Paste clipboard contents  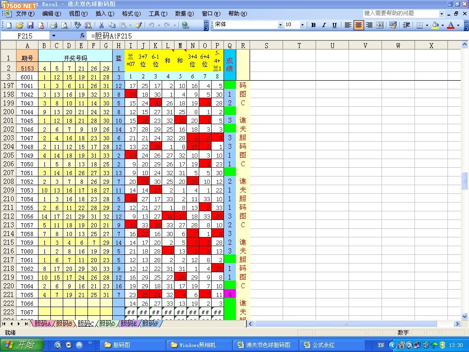click(122, 25)
